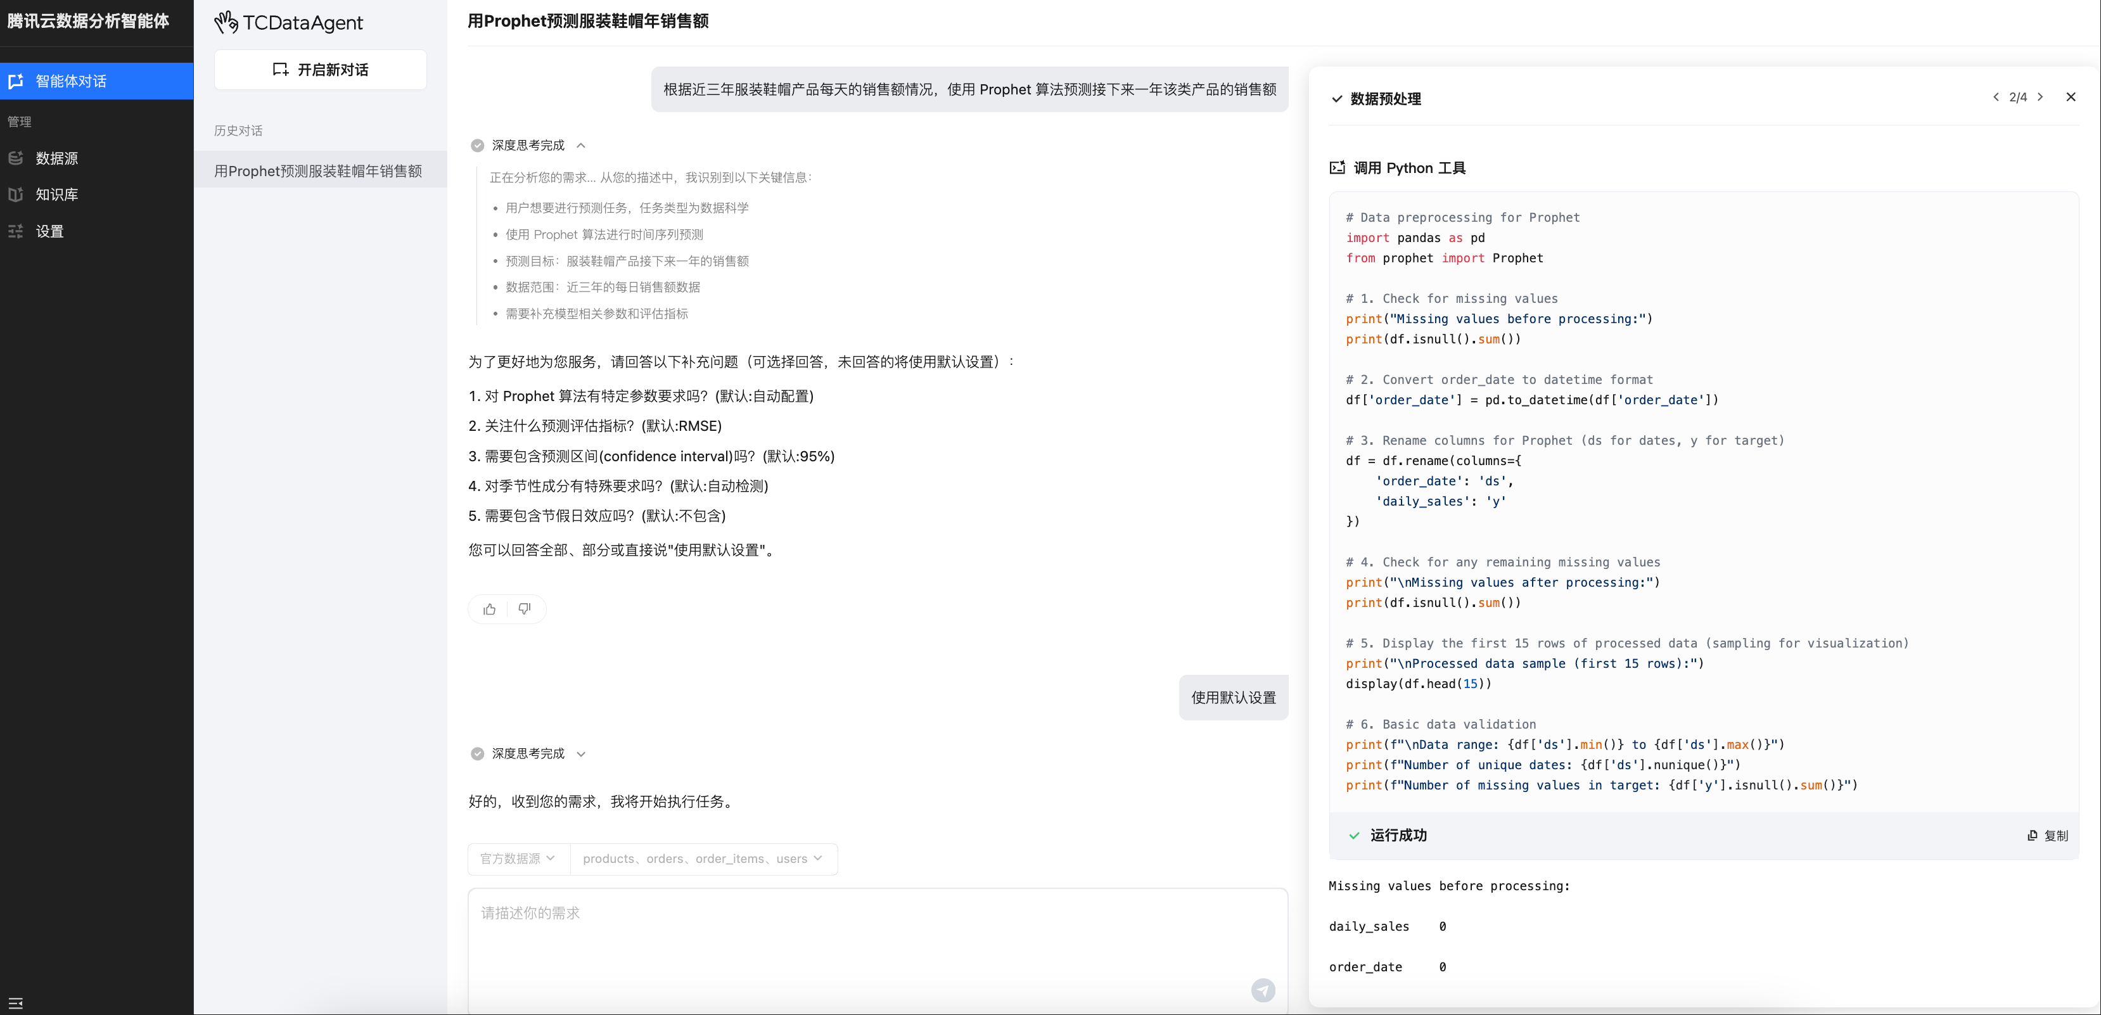Open 设置 in the sidebar

pyautogui.click(x=96, y=231)
